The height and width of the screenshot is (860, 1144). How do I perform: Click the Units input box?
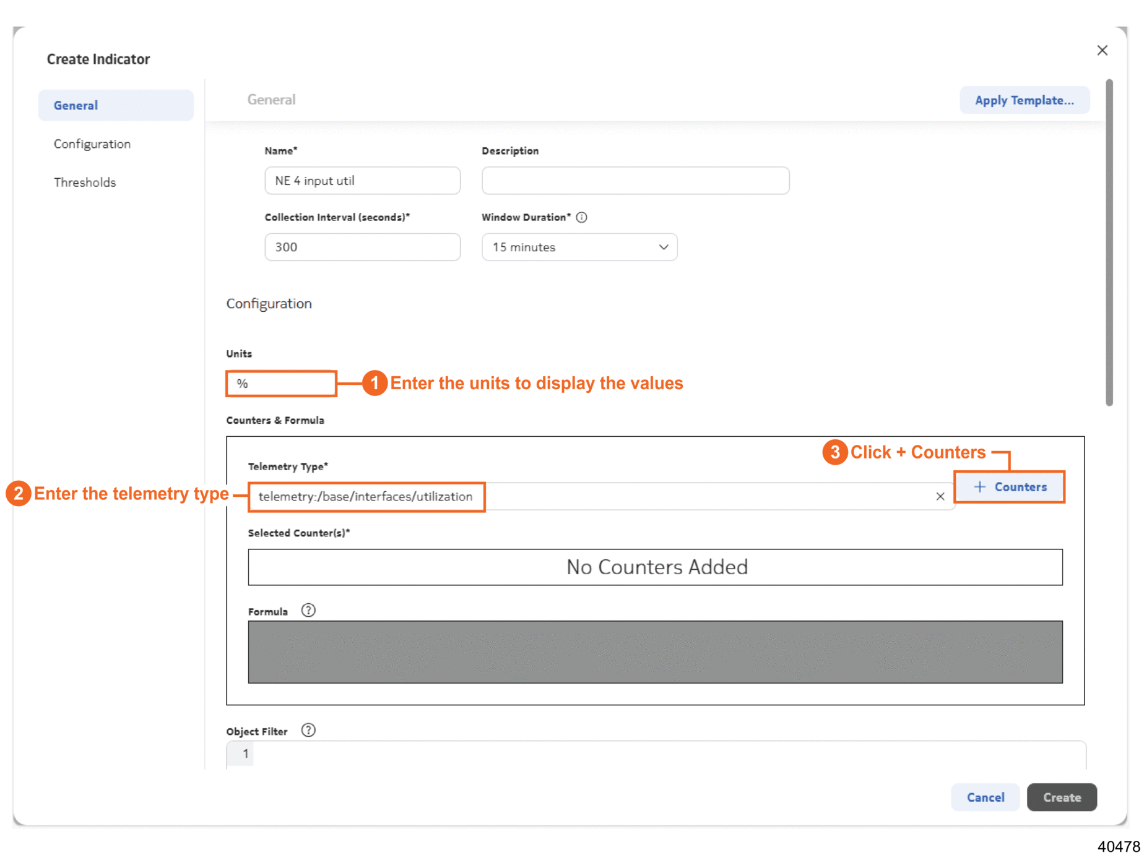click(281, 384)
